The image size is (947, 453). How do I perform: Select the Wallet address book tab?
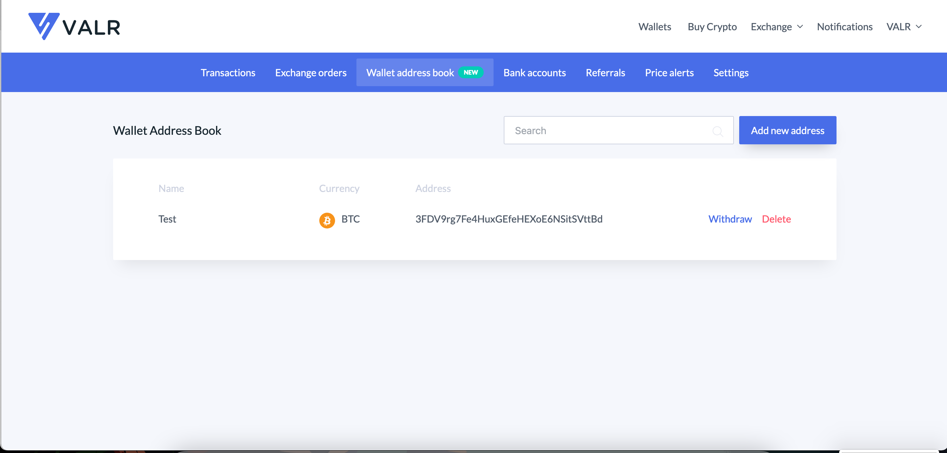pos(425,73)
